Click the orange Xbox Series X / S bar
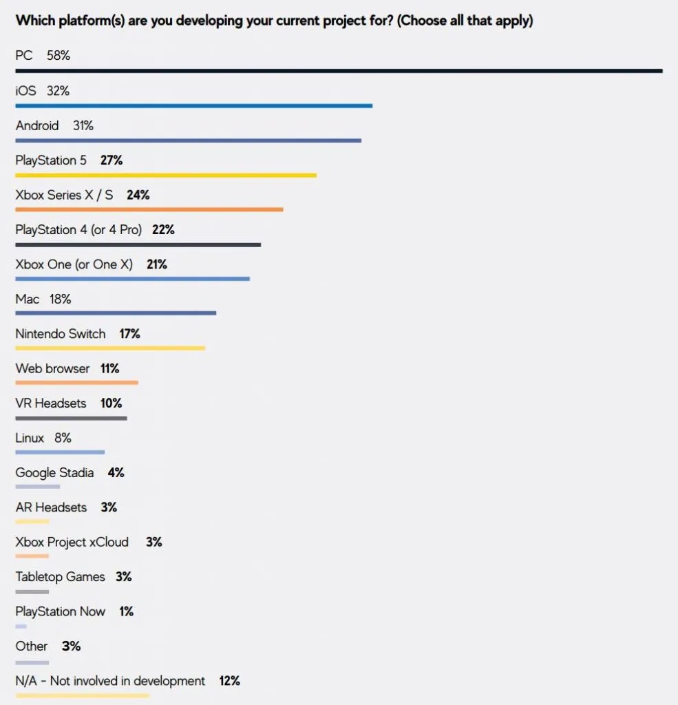This screenshot has width=678, height=705. tap(149, 210)
